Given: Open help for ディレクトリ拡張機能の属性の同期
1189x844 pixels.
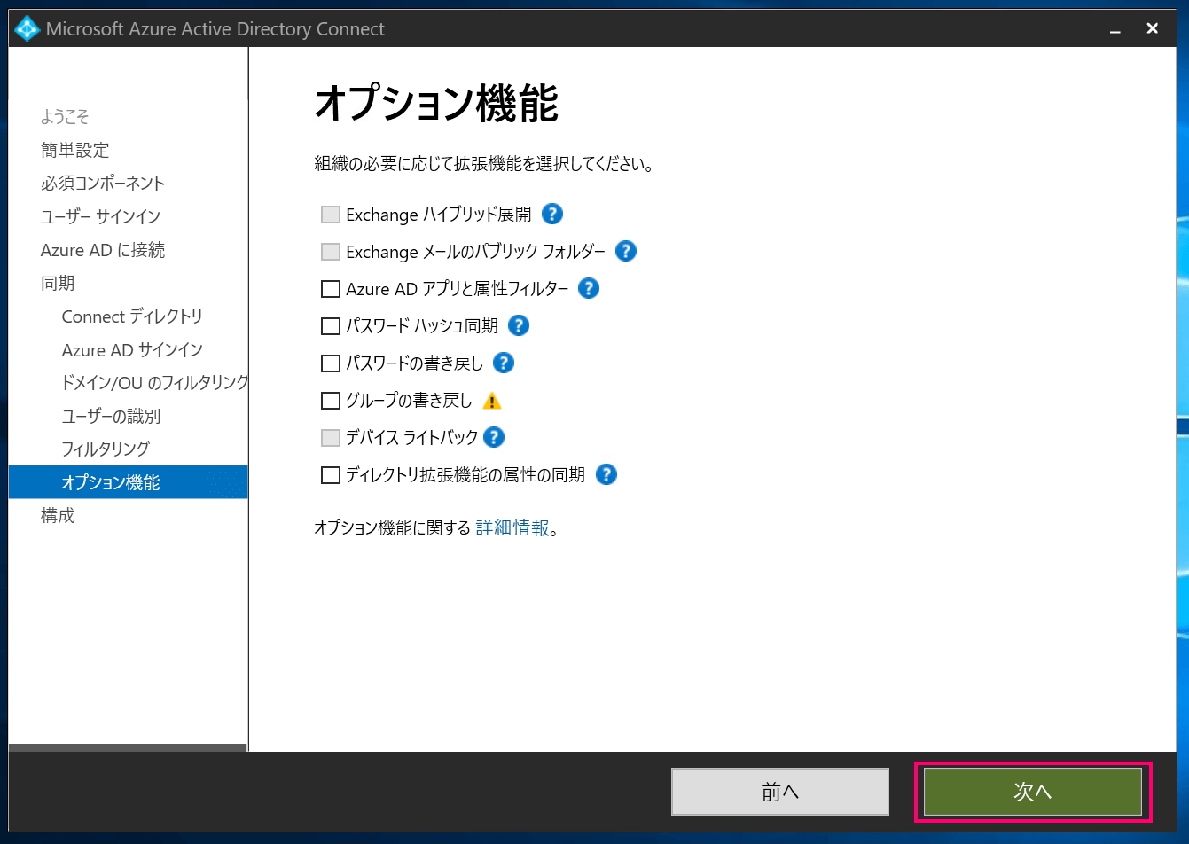Looking at the screenshot, I should point(606,474).
